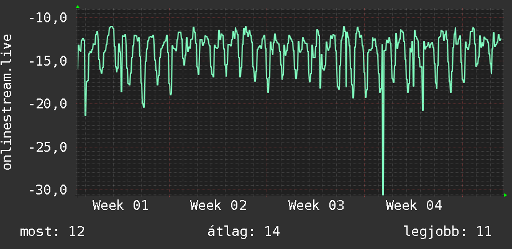The image size is (512, 249).
Task: Click the 'onlinestream.live' vertical axis title
Action: [7, 102]
